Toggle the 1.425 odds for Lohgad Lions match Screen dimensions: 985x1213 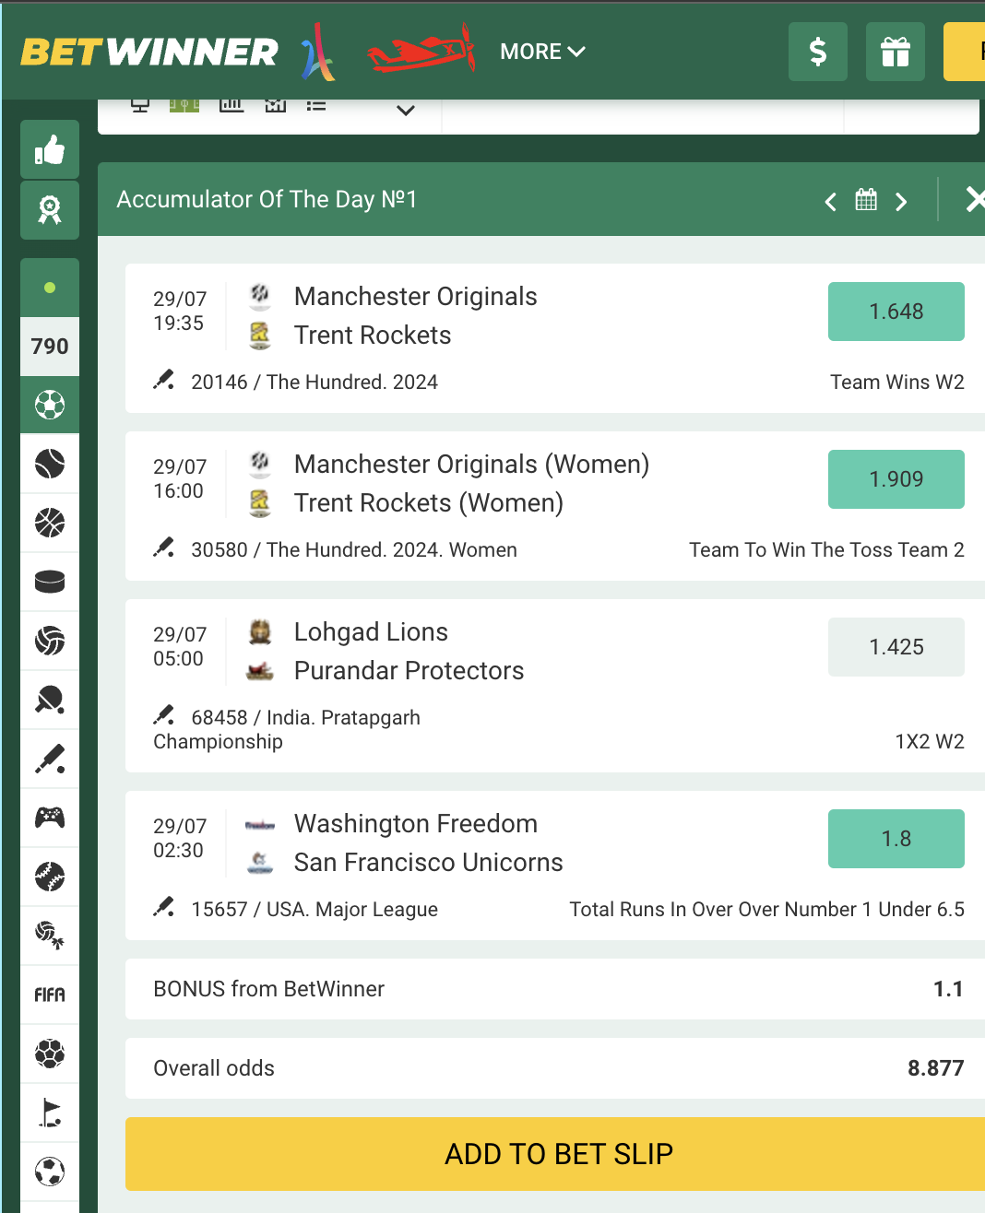896,647
